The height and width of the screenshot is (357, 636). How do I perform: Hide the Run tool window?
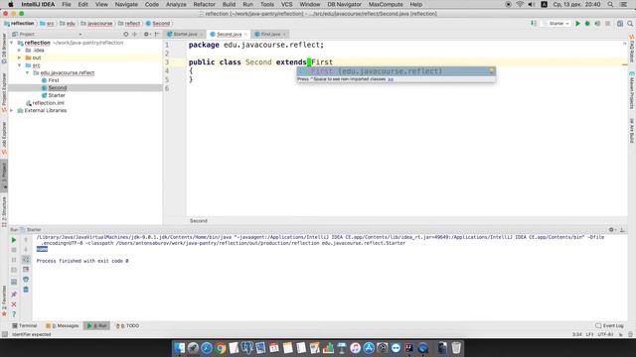pyautogui.click(x=622, y=229)
